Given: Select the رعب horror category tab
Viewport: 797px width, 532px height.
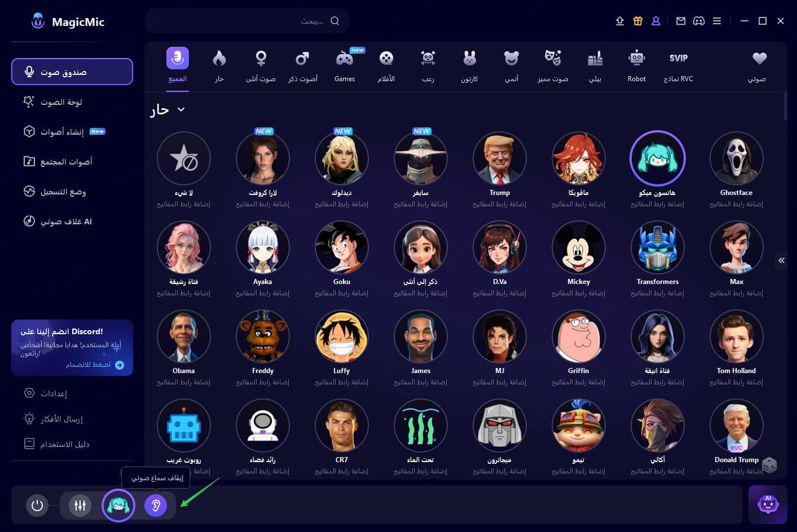Looking at the screenshot, I should 428,65.
